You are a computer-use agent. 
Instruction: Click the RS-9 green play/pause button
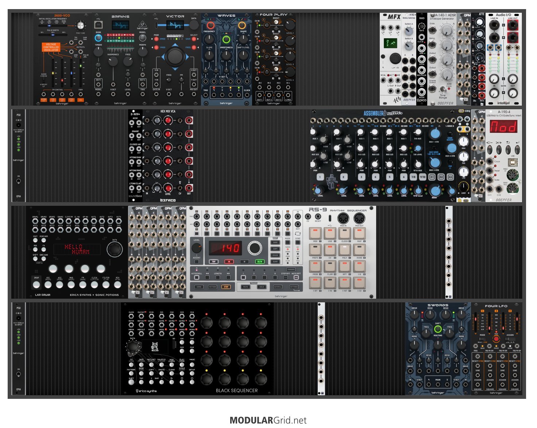coord(260,262)
